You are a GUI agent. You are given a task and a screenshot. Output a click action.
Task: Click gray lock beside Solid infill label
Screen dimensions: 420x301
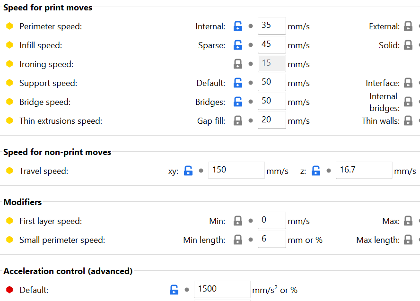(x=408, y=46)
